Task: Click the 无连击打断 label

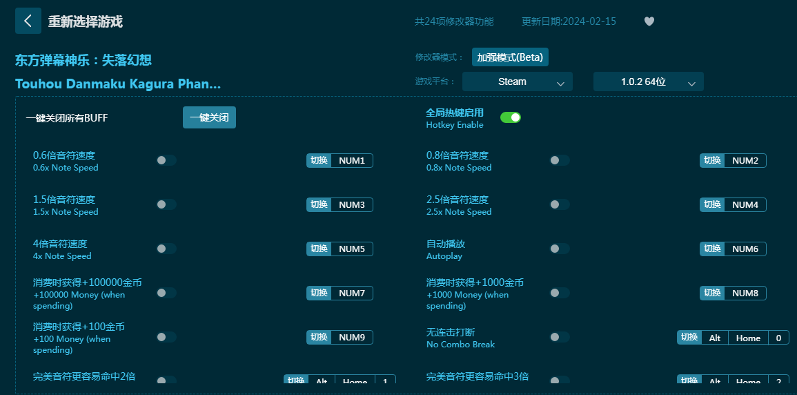Action: (x=451, y=332)
